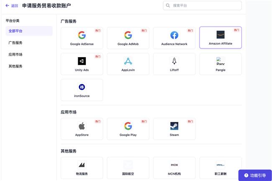
Task: Click the AppStore label text
Action: 82,135
